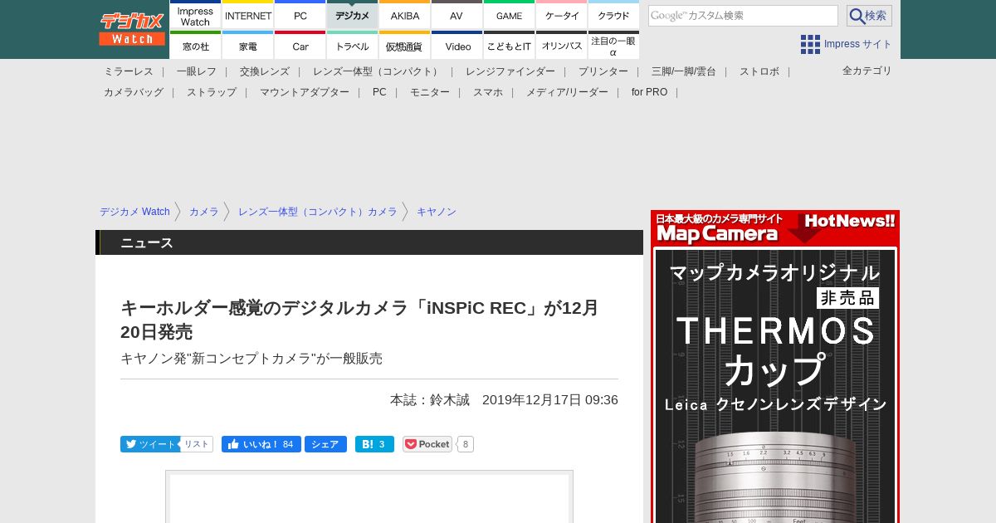
Task: Open 全カテゴリ link
Action: click(867, 71)
